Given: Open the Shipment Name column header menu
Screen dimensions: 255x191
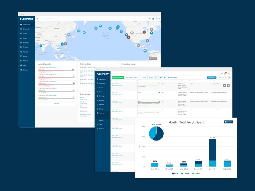Looking at the screenshot, I should (x=137, y=81).
